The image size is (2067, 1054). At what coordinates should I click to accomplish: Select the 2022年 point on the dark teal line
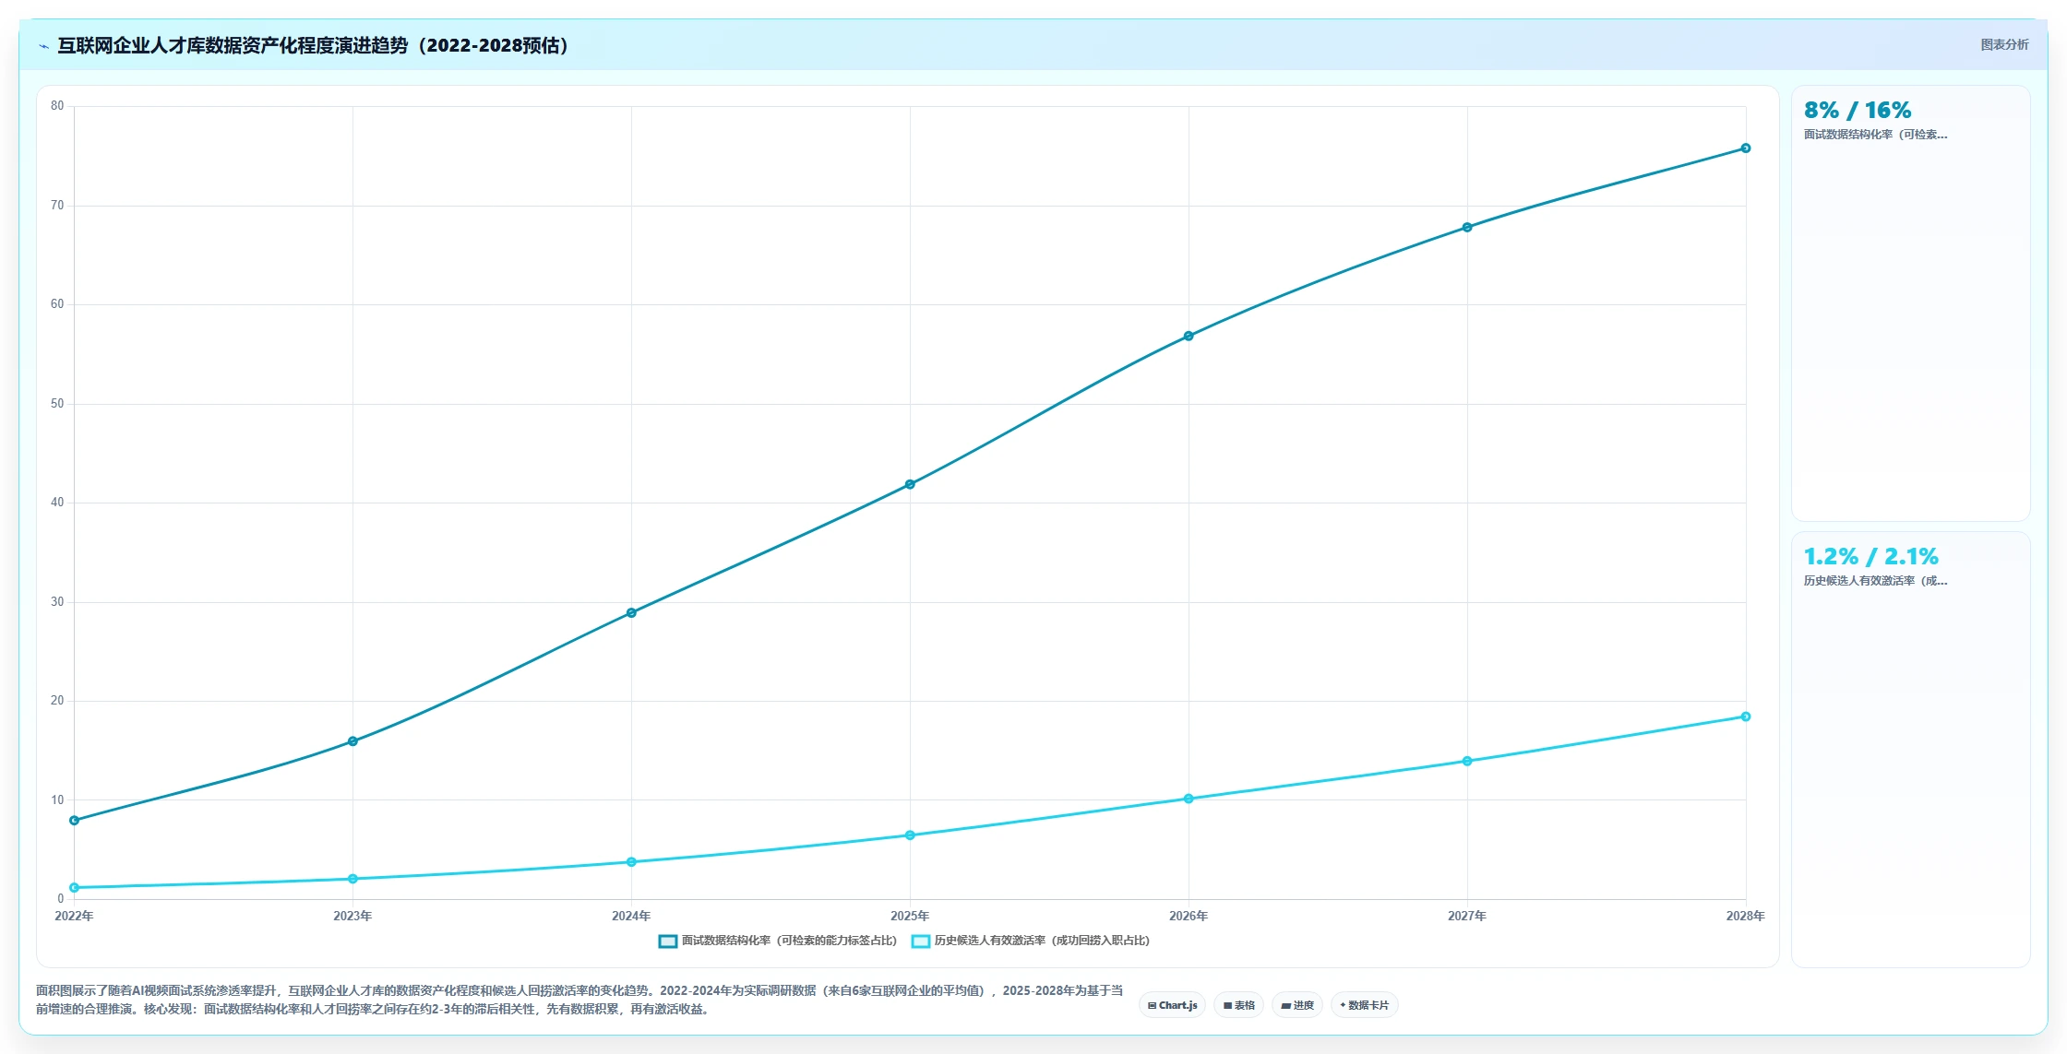[x=74, y=820]
